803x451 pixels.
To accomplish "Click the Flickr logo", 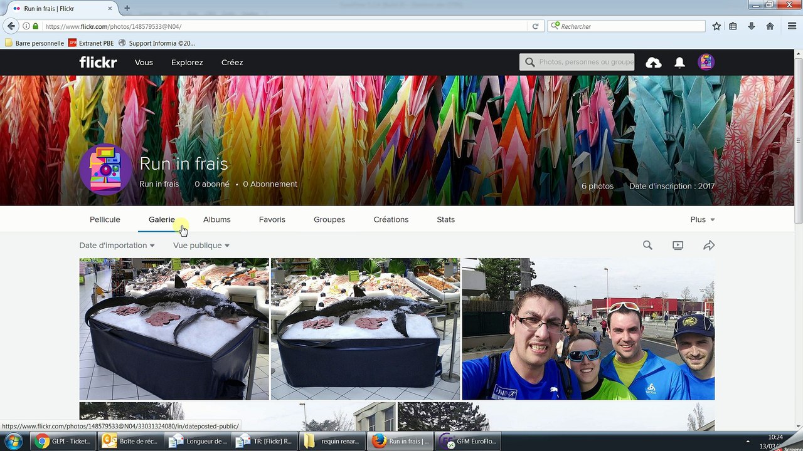I will [x=98, y=62].
